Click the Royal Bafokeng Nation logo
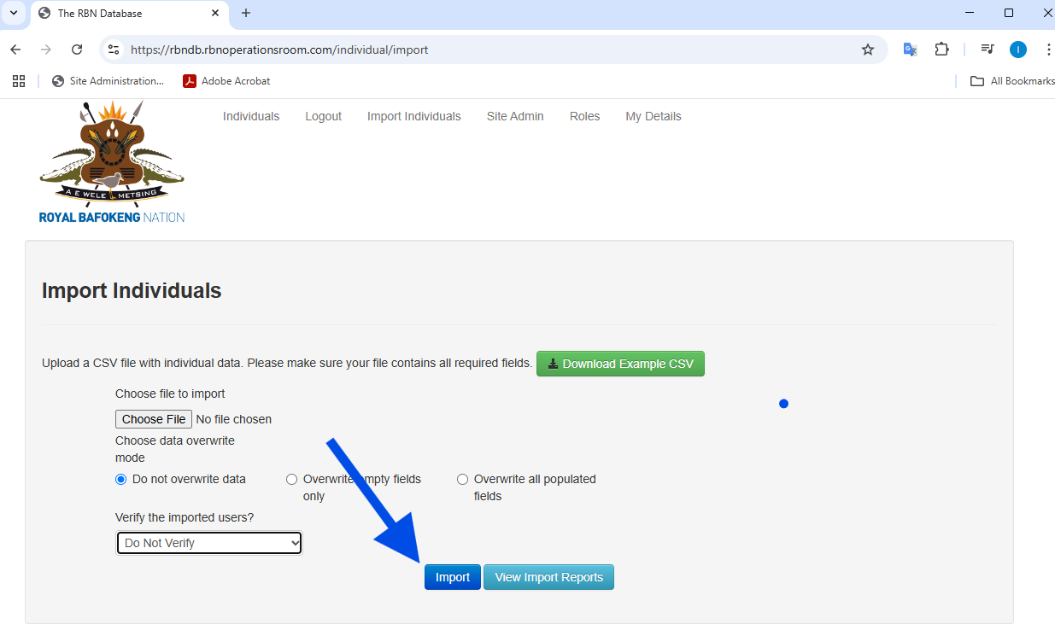This screenshot has width=1055, height=624. pyautogui.click(x=112, y=162)
